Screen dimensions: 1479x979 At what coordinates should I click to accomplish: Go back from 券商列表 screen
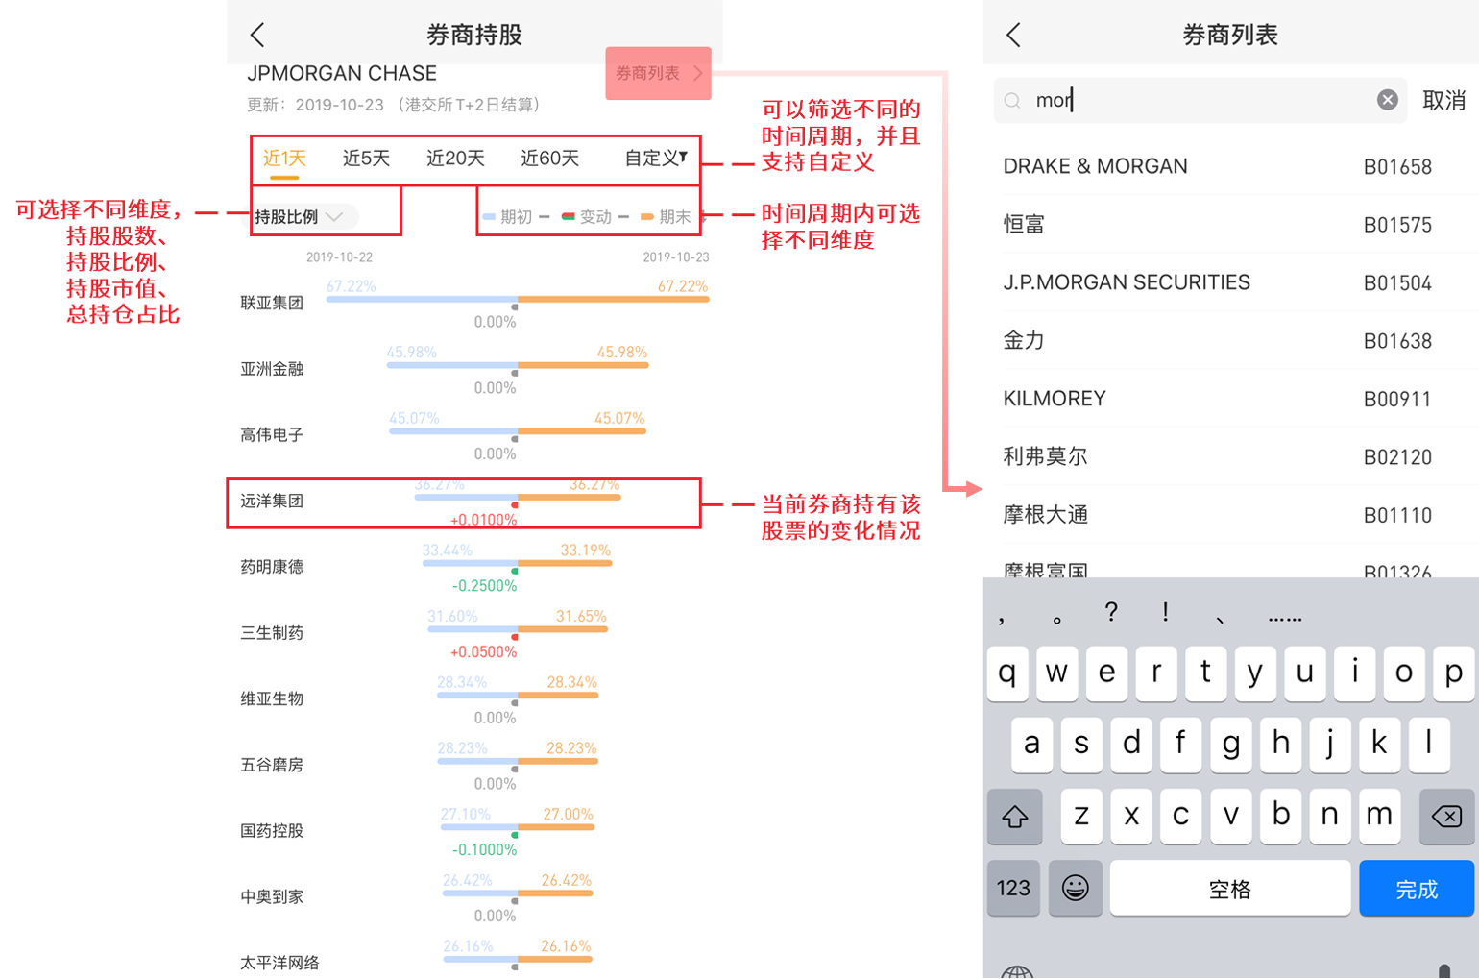pos(1013,36)
